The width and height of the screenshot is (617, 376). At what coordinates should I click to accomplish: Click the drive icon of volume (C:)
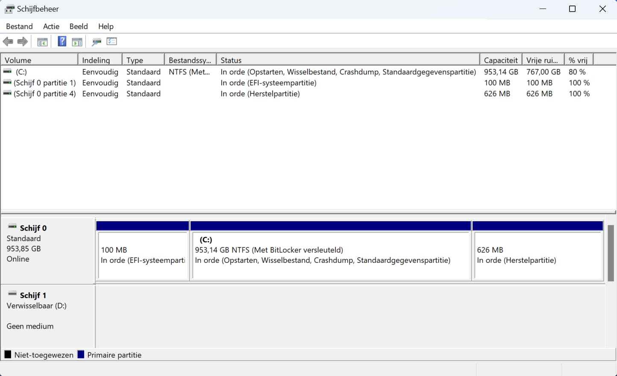(7, 71)
